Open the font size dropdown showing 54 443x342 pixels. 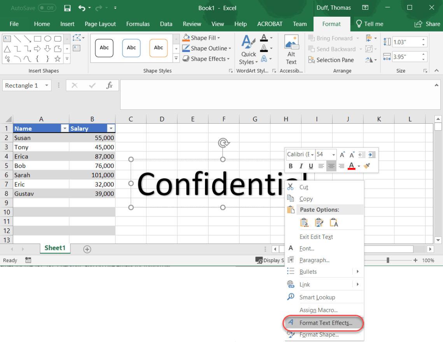[x=333, y=154]
